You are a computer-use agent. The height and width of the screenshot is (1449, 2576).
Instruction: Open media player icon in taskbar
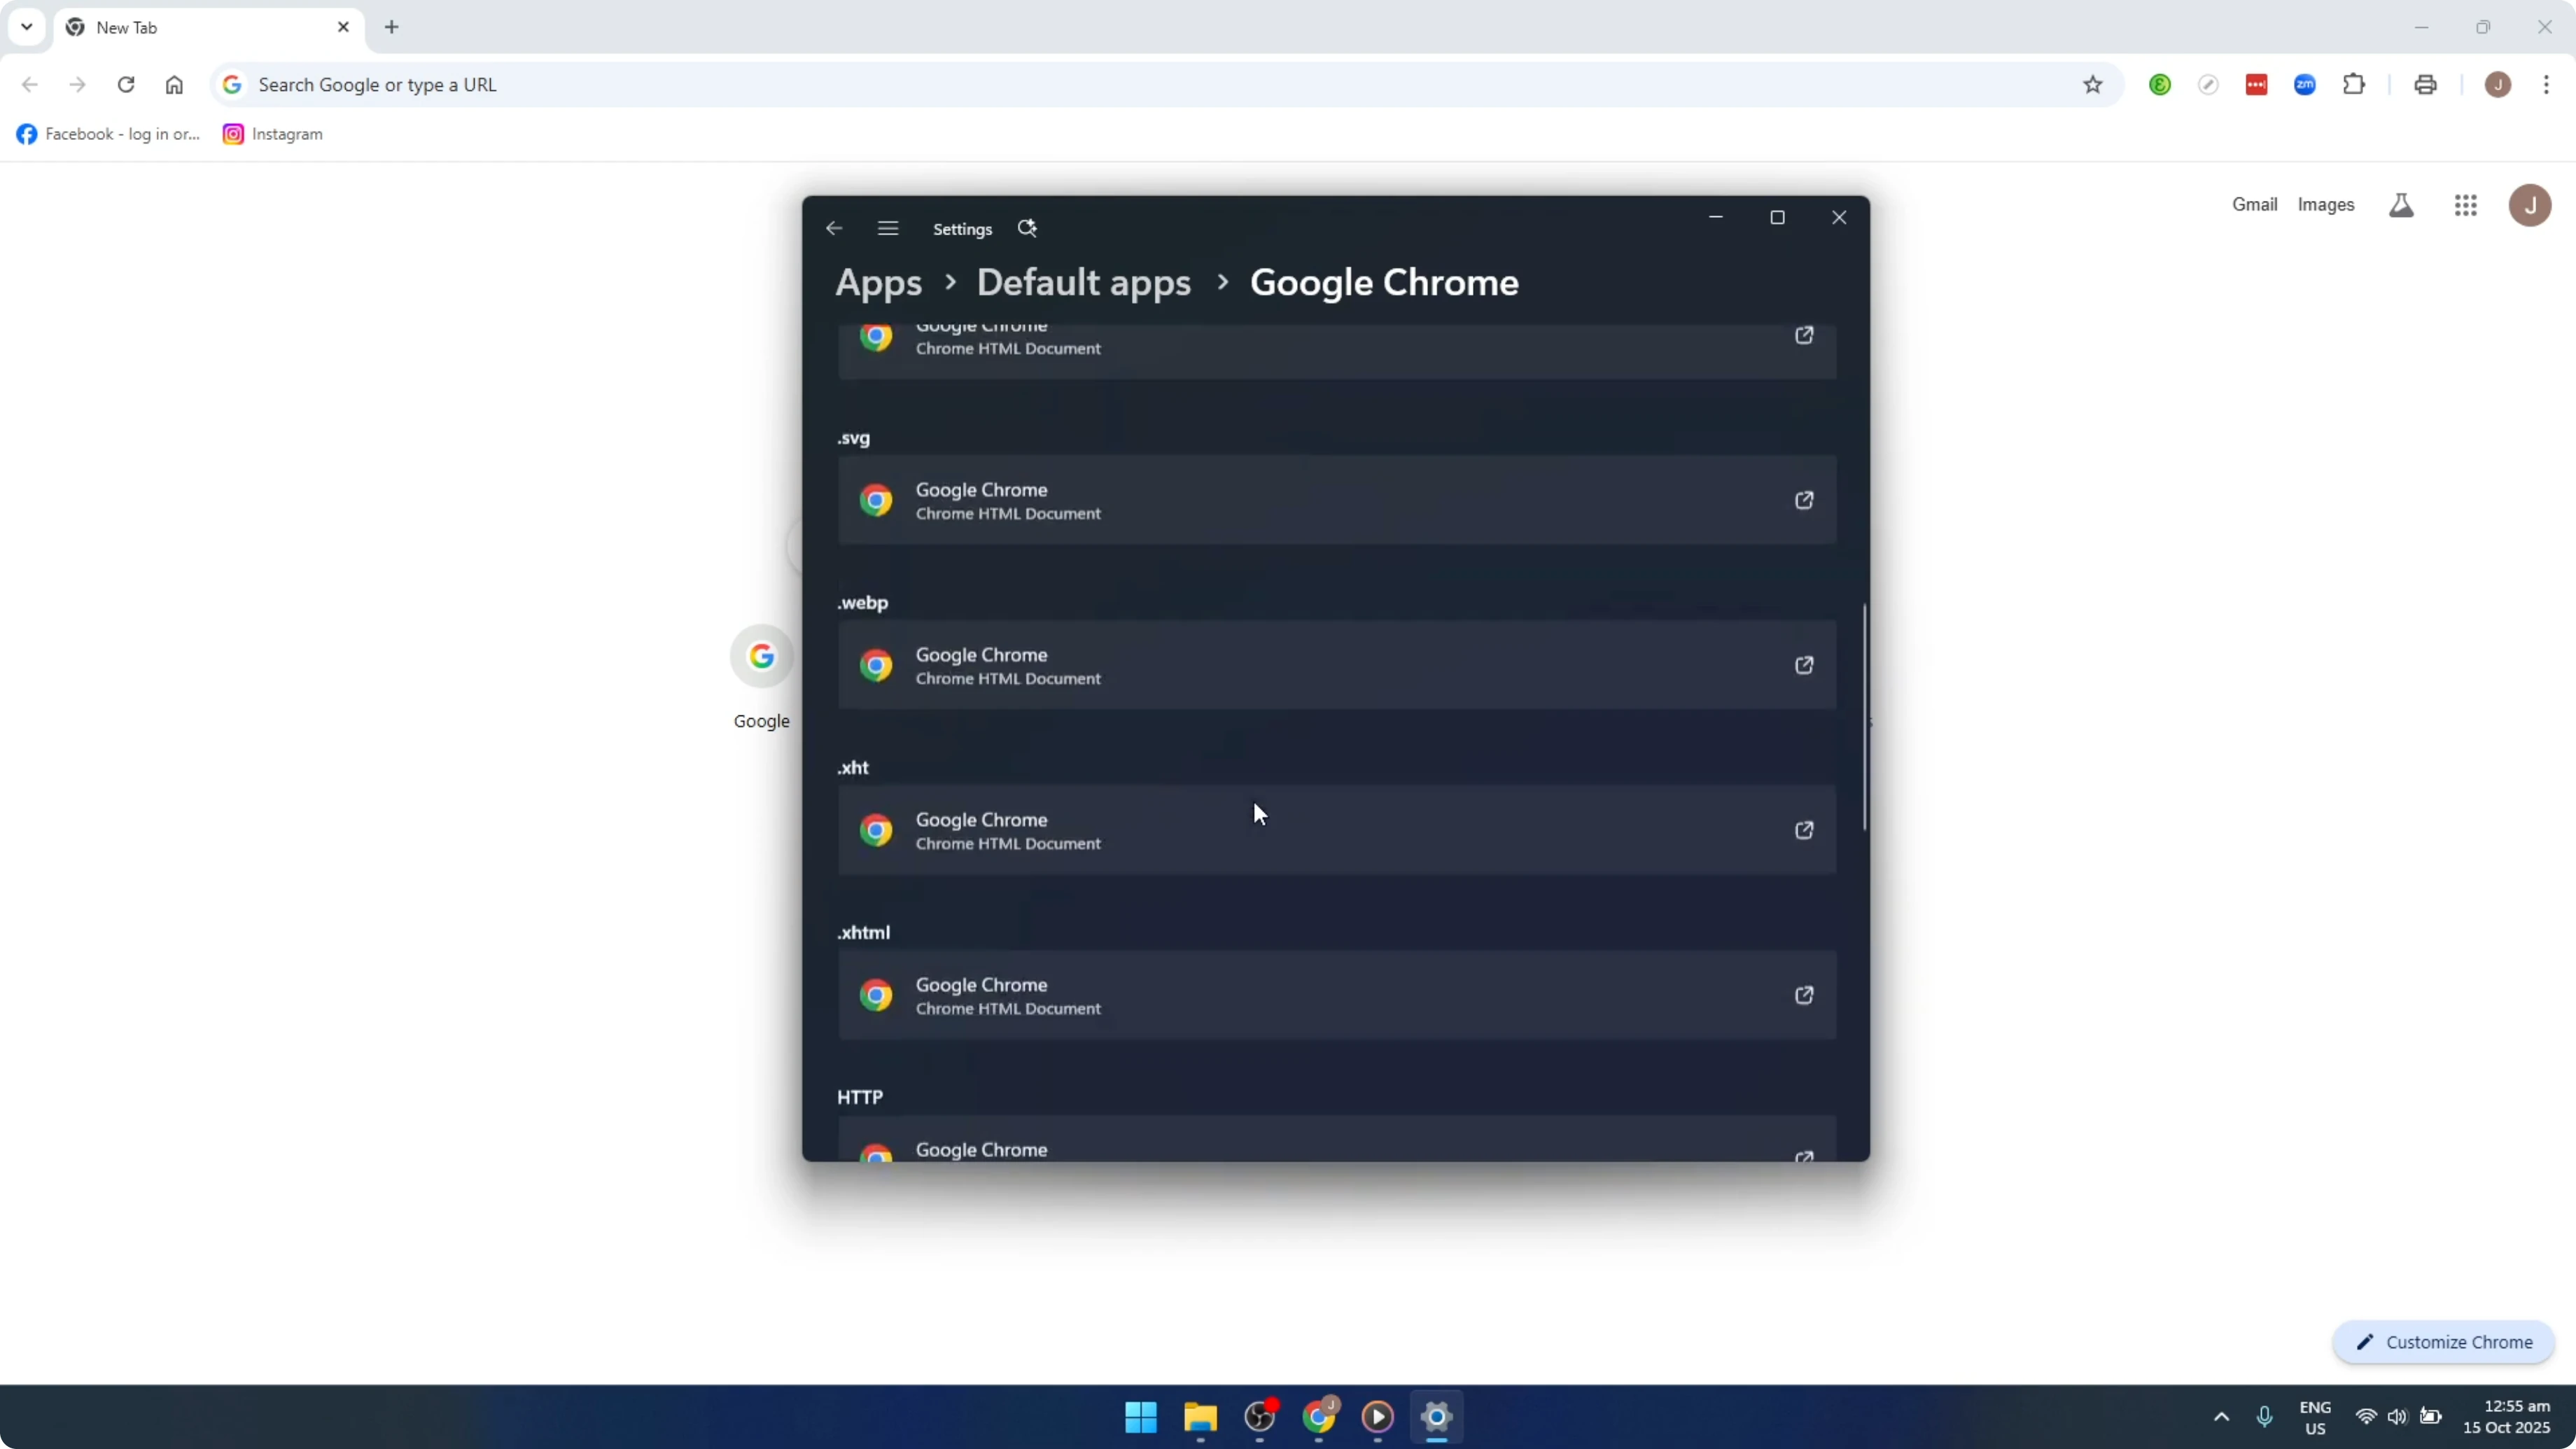pos(1378,1417)
